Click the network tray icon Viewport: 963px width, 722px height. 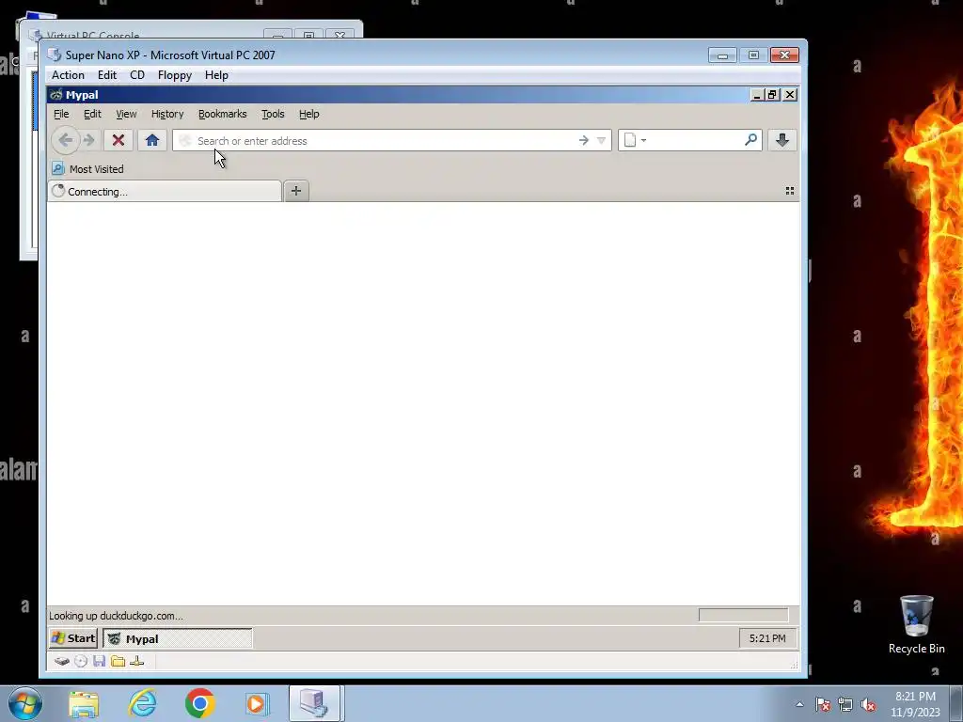tap(845, 704)
